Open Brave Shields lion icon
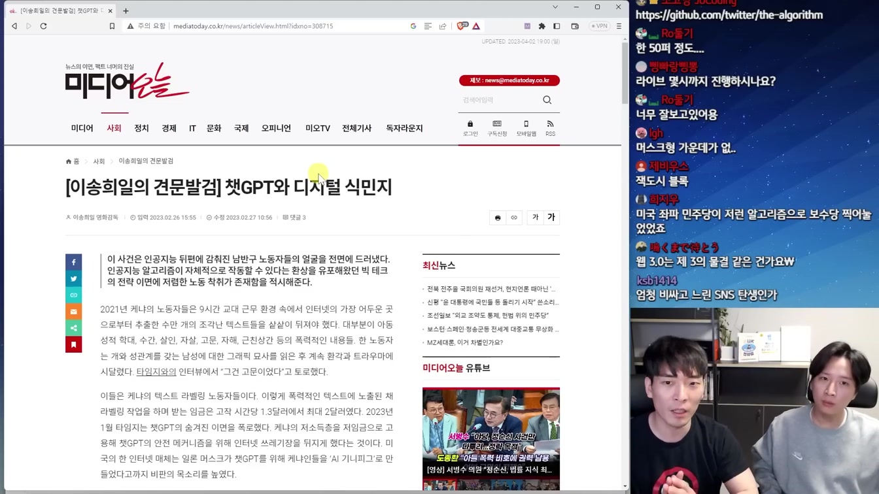879x494 pixels. point(462,26)
